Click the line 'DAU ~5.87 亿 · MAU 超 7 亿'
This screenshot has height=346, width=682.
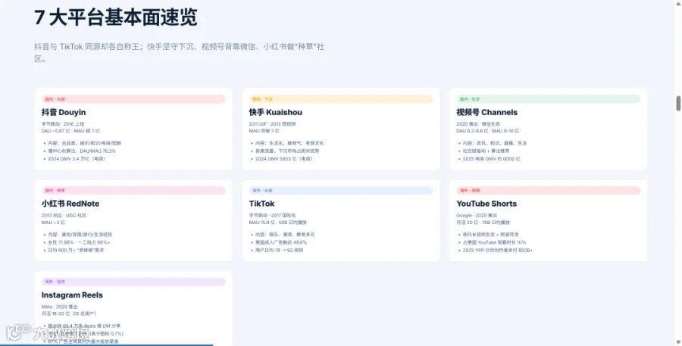pos(70,131)
